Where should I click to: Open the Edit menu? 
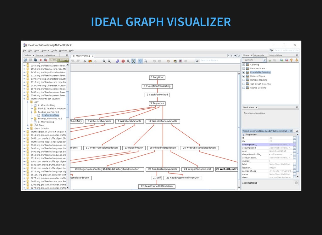(x=31, y=51)
